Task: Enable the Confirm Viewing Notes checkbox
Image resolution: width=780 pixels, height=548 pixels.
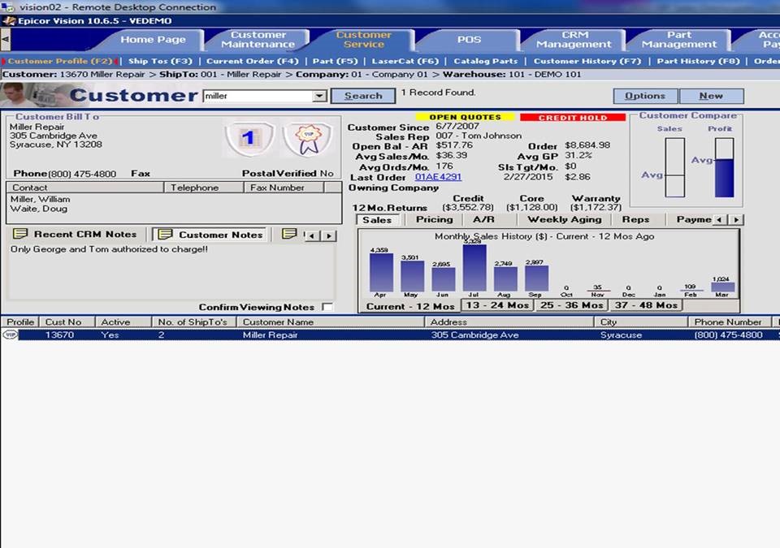Action: (x=328, y=308)
